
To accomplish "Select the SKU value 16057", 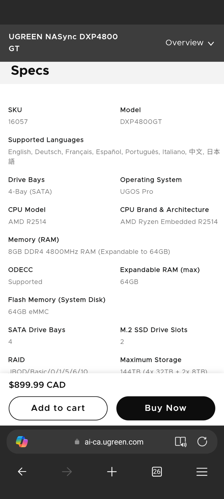I will (18, 122).
